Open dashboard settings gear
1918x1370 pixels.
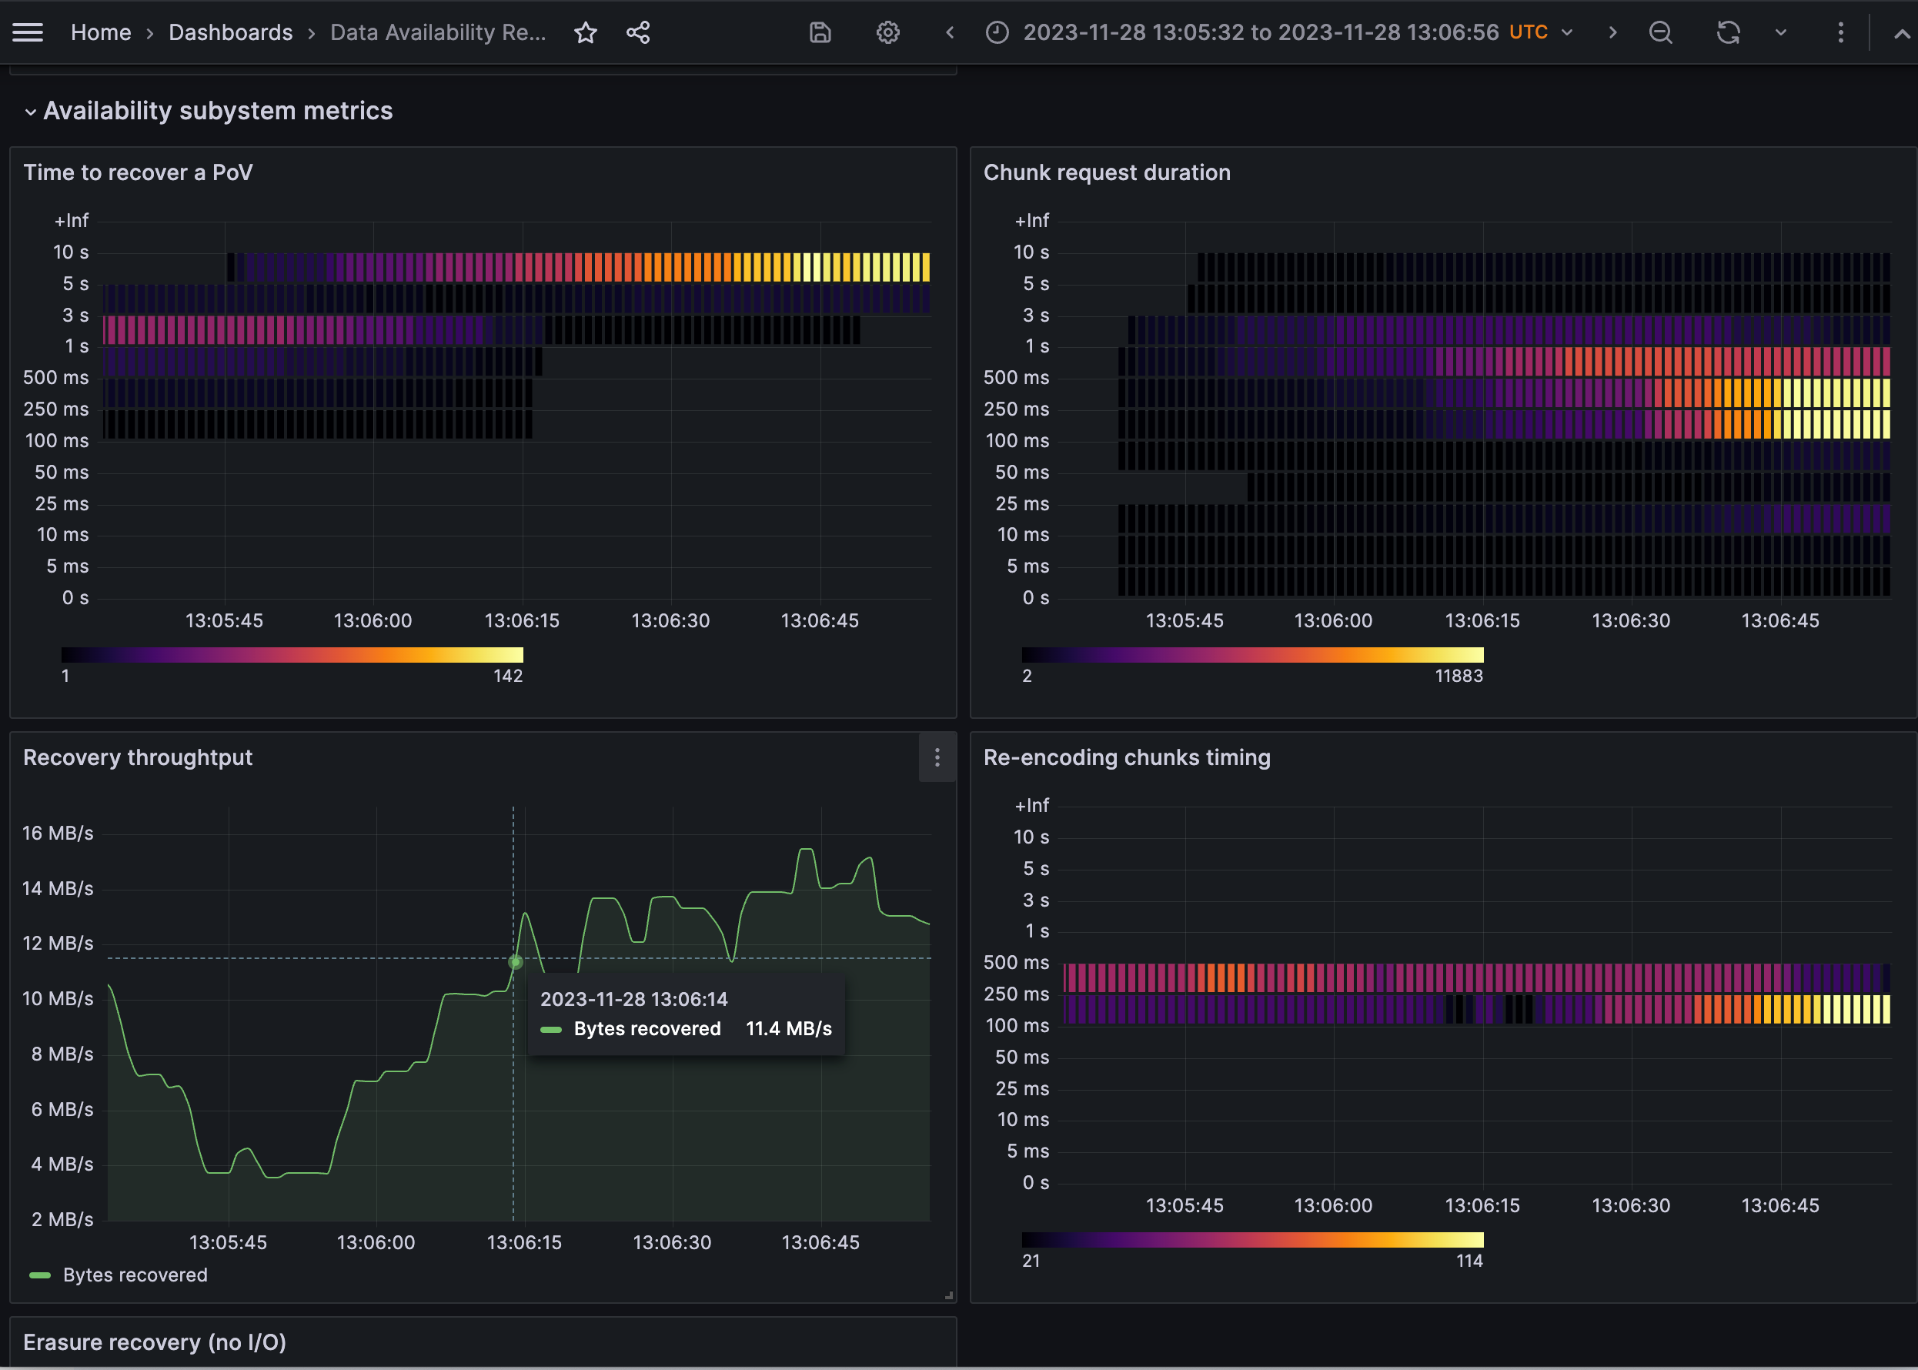click(887, 33)
